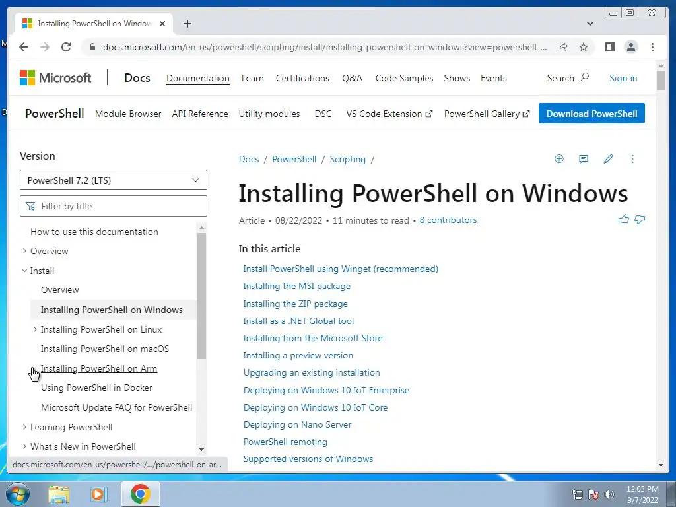Click Sign in link

pos(623,78)
